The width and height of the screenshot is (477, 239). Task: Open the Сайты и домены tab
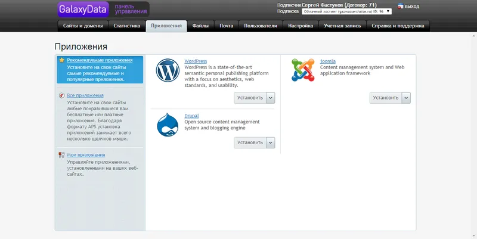[83, 26]
